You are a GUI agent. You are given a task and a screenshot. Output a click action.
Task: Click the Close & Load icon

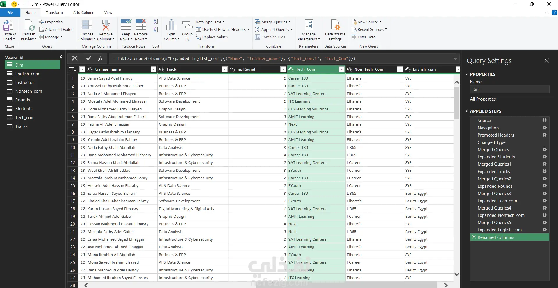click(x=8, y=25)
